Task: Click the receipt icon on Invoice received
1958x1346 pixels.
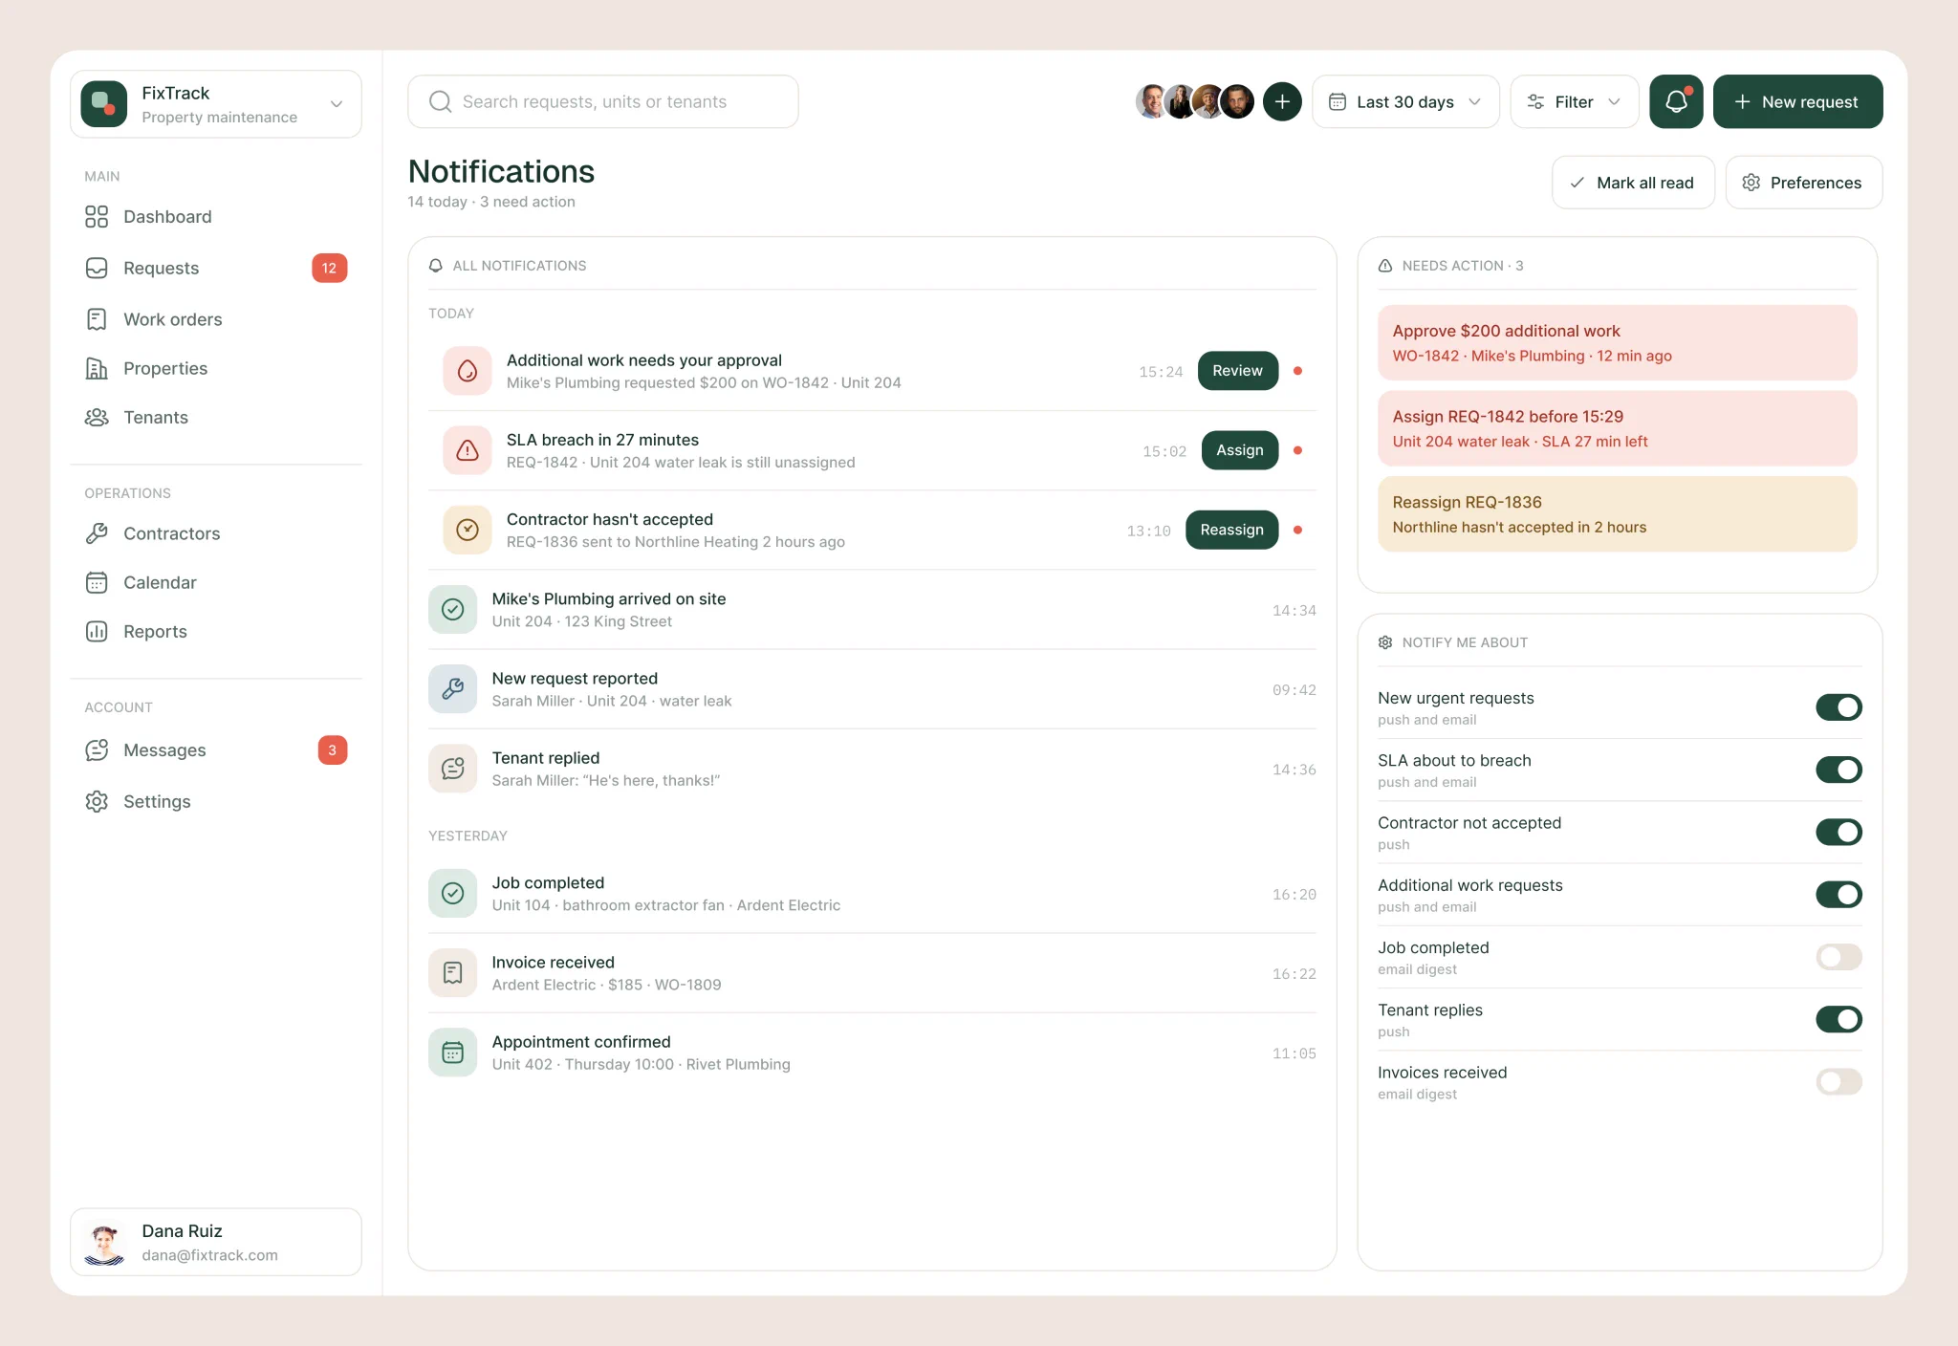Action: tap(453, 972)
